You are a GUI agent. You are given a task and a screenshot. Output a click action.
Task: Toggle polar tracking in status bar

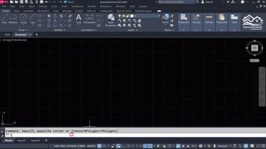coord(128,146)
